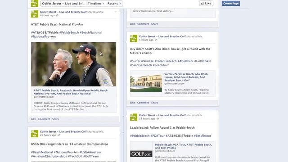This screenshot has height=162, width=288.
Task: Share the AT&T Pebble Beach National Pro-Am post
Action: (x=55, y=119)
